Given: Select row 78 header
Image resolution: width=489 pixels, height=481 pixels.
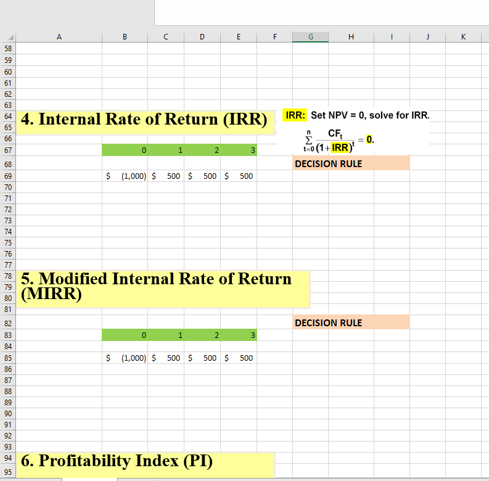Looking at the screenshot, I should [8, 276].
